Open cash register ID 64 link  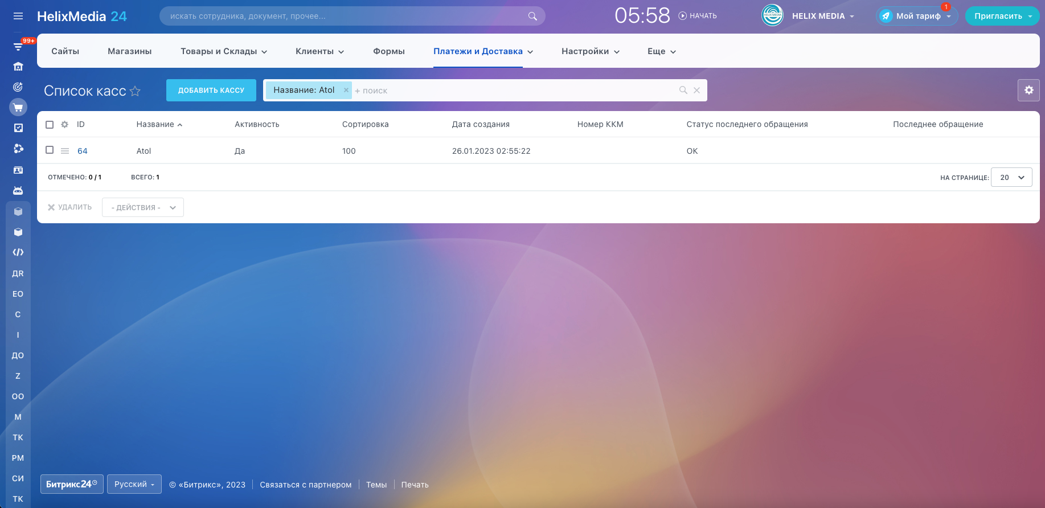click(x=83, y=151)
